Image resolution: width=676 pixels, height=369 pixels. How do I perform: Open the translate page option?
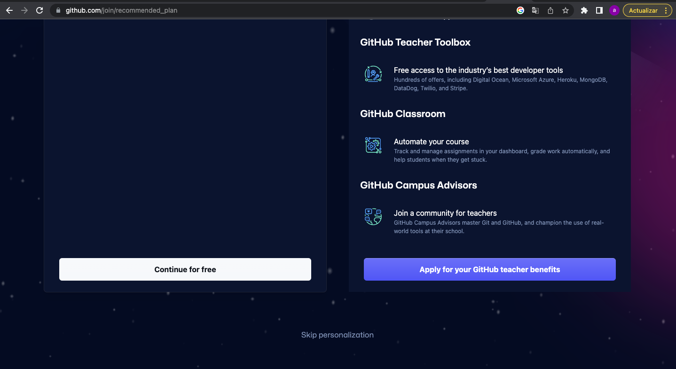click(x=535, y=10)
